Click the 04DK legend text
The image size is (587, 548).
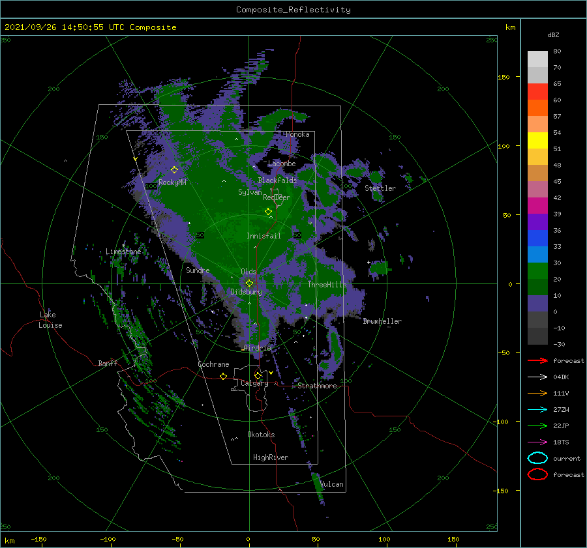[561, 377]
